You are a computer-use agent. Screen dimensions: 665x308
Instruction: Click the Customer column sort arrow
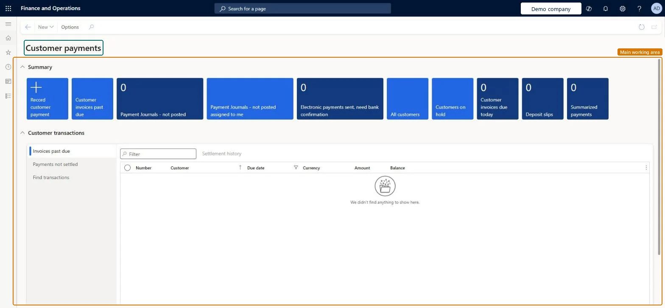click(x=240, y=168)
